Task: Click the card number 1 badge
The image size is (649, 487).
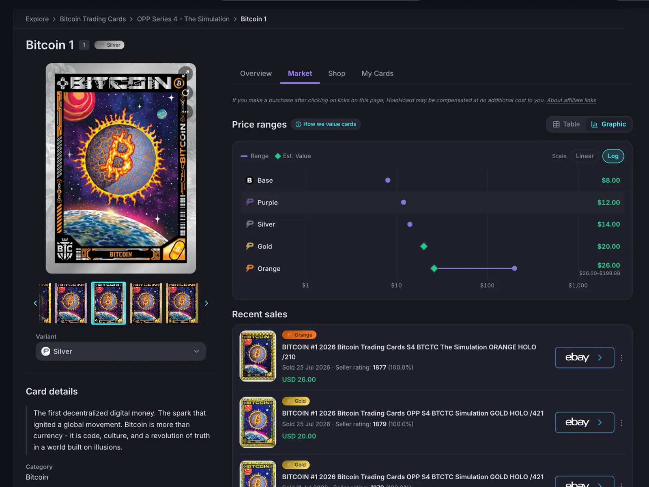Action: pyautogui.click(x=84, y=45)
